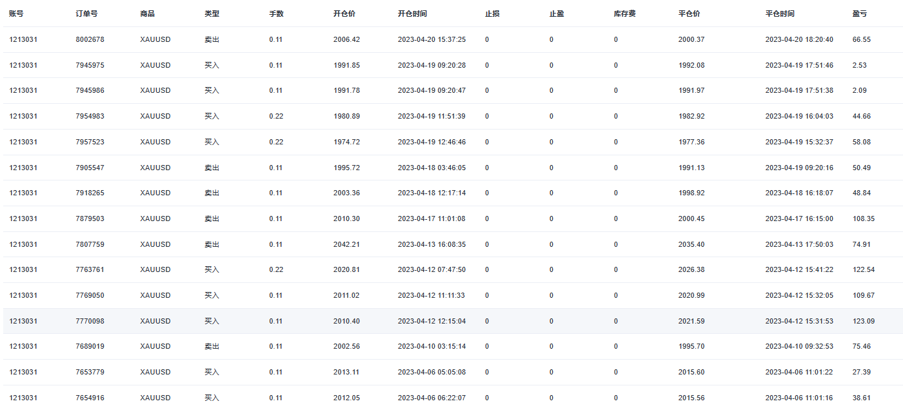903x408 pixels.
Task: Select order number 7654916
Action: (x=90, y=398)
